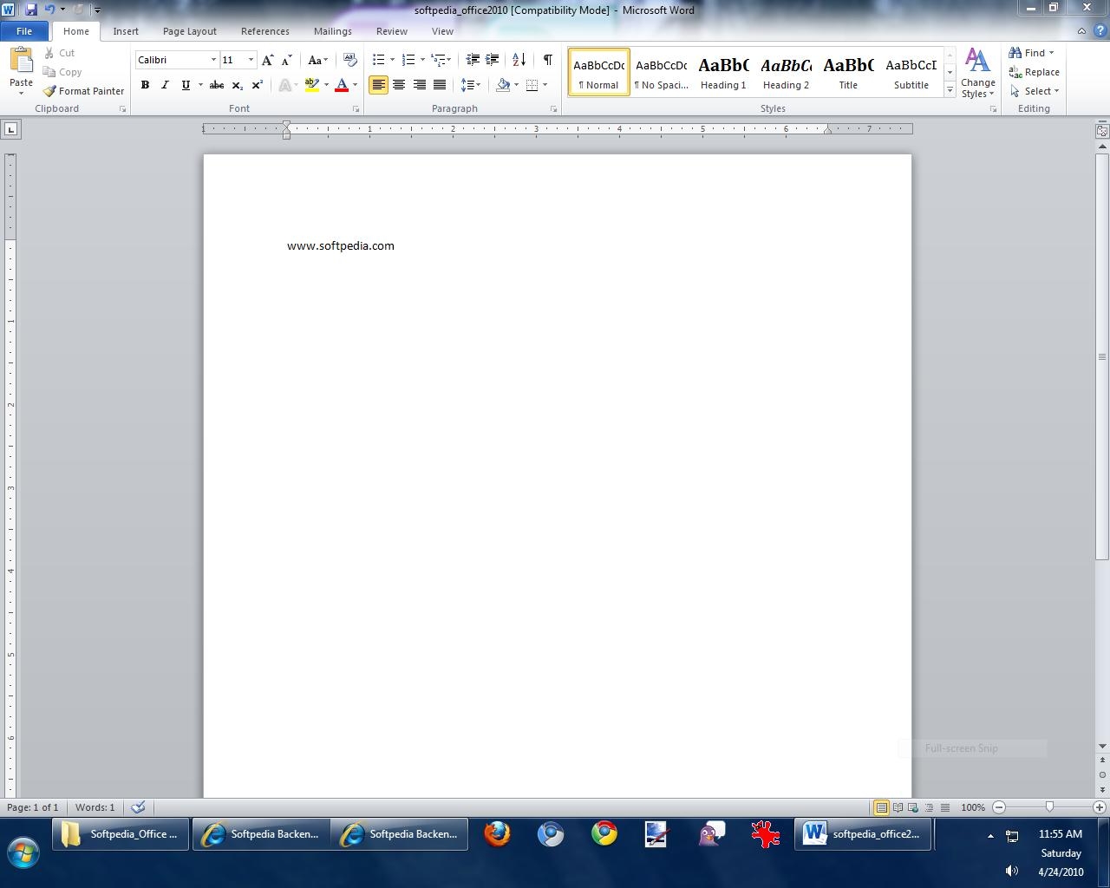1110x888 pixels.
Task: Click the Format Painter brush
Action: 83,91
